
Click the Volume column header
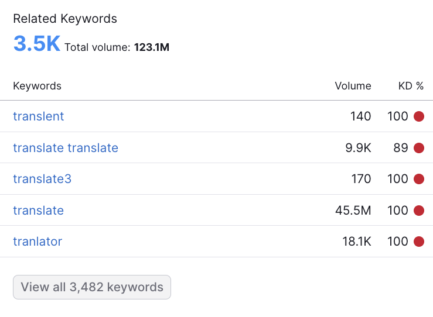coord(353,86)
